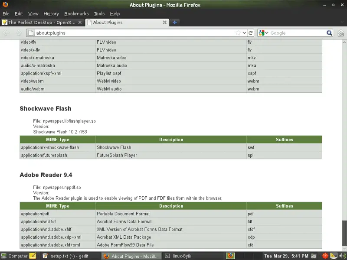This screenshot has width=347, height=260.
Task: Click the swf suffix cell
Action: (x=285, y=147)
